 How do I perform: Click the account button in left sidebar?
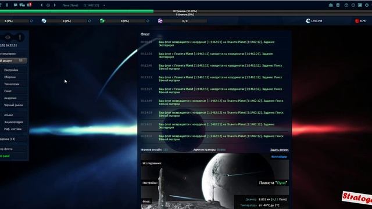[13, 60]
